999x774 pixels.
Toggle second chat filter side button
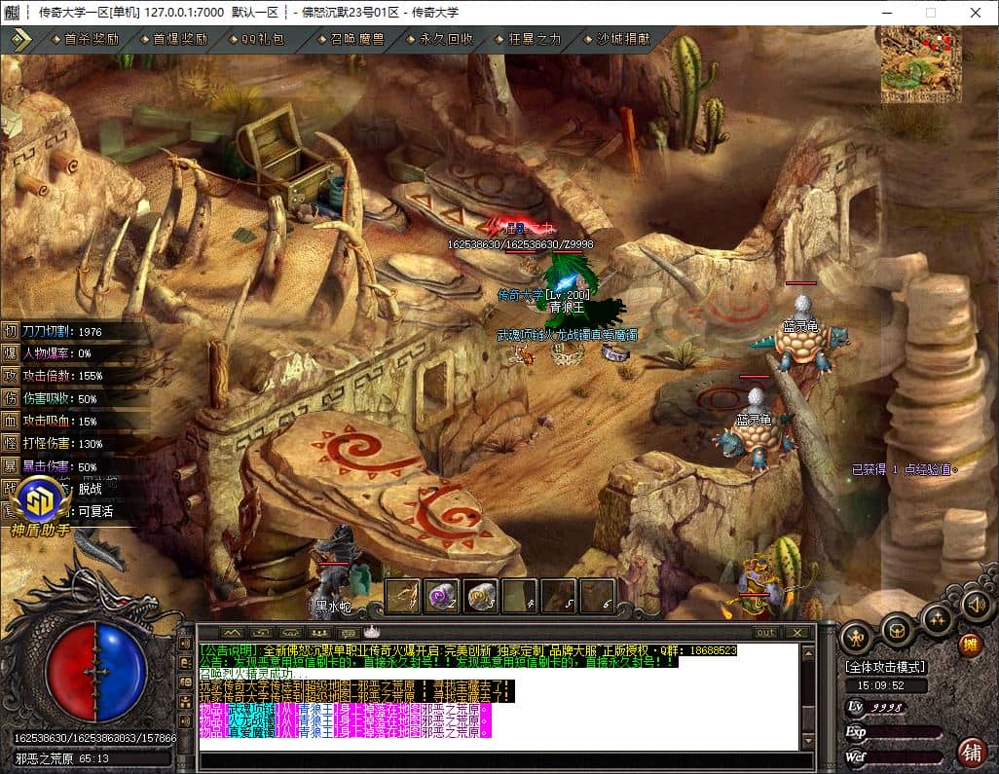click(x=186, y=663)
